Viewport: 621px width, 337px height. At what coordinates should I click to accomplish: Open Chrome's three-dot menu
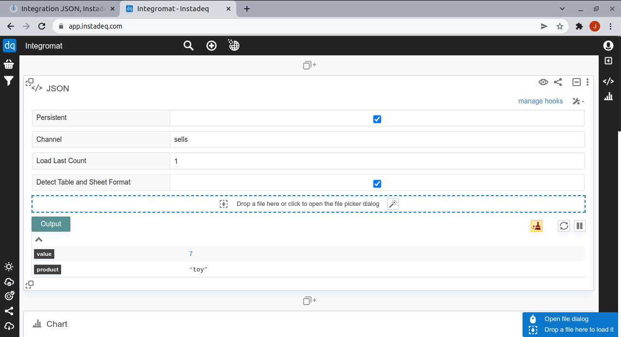pos(610,26)
